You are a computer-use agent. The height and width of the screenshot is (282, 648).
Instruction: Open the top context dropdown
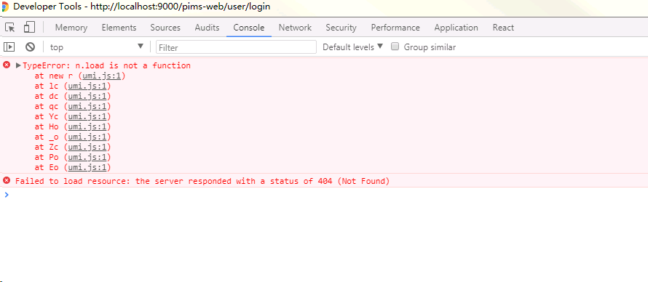(x=97, y=47)
